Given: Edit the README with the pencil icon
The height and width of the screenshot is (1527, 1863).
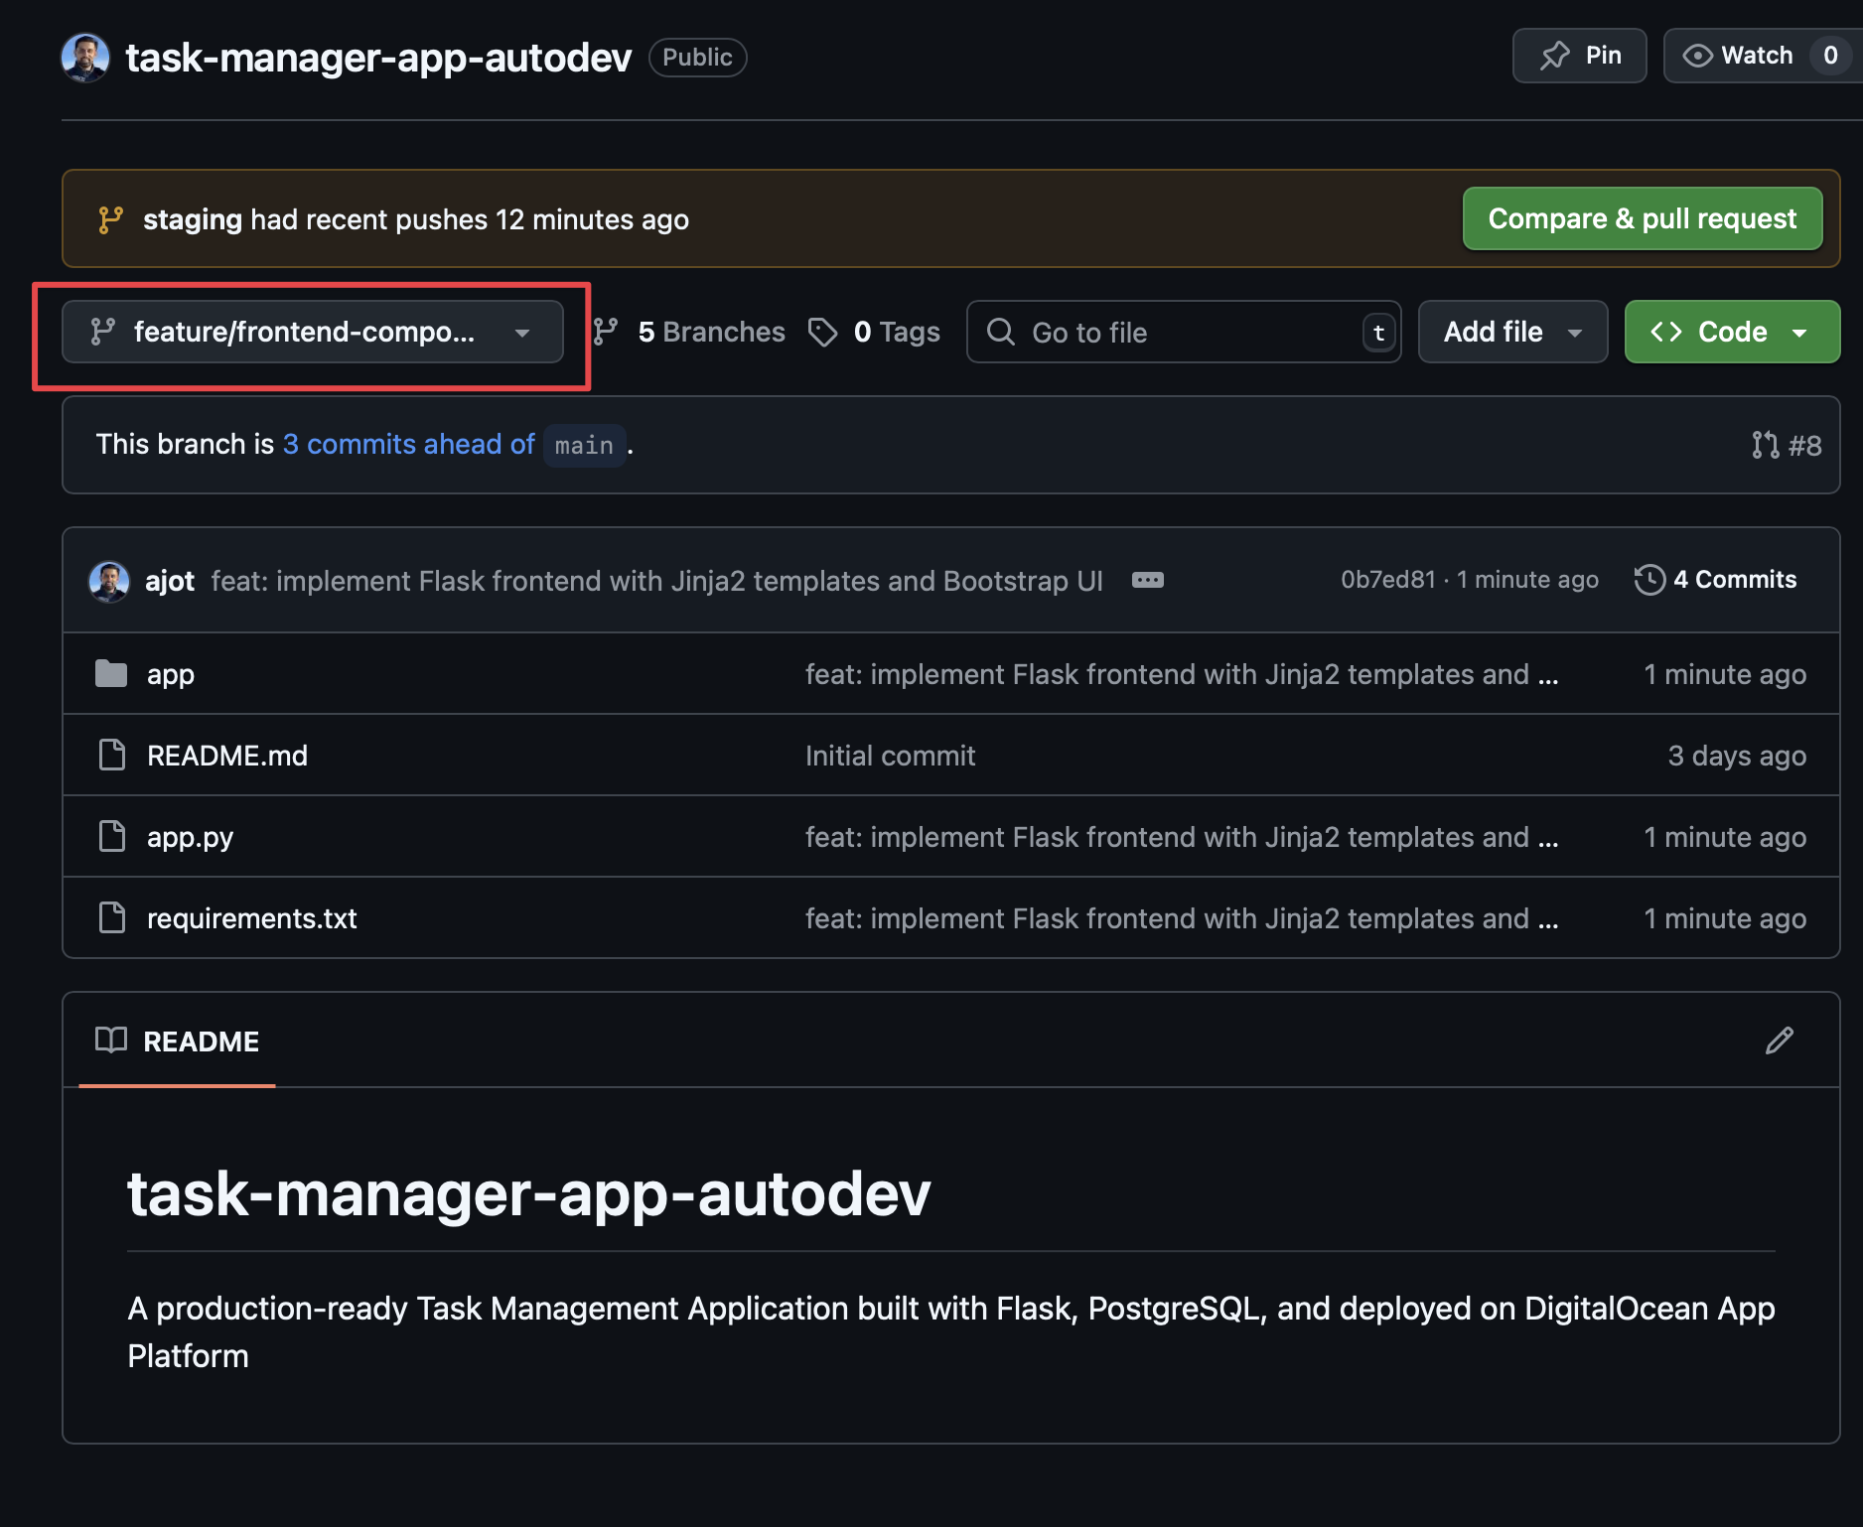Looking at the screenshot, I should [x=1780, y=1041].
